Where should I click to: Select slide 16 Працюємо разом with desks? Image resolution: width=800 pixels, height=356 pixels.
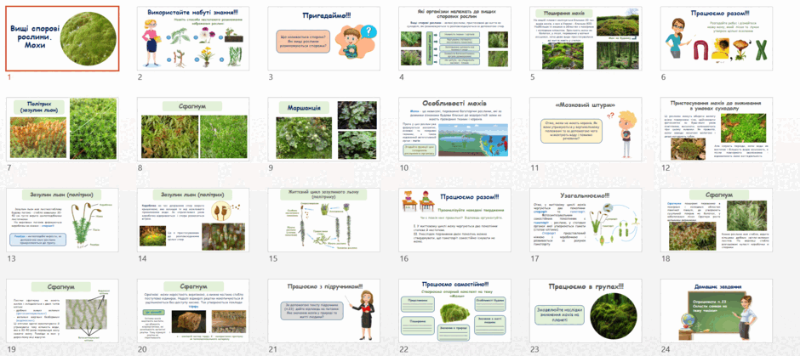pyautogui.click(x=455, y=220)
